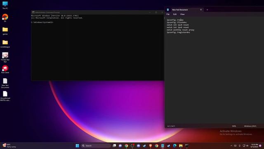Open network settings from the system tray
Screen dimensions: 264x149
244,146
